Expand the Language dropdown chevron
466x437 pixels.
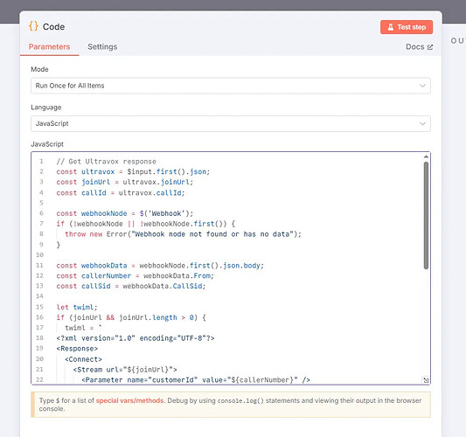422,123
